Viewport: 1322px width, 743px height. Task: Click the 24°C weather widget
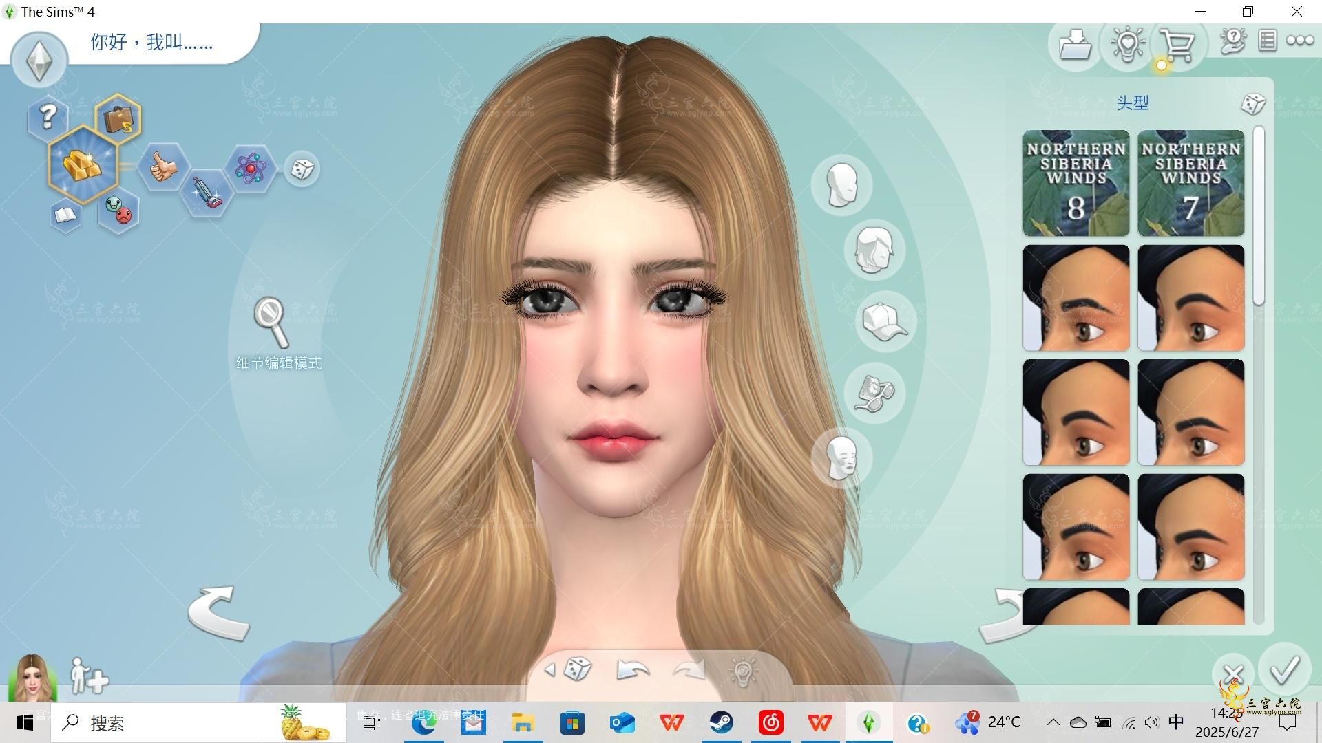[x=987, y=722]
